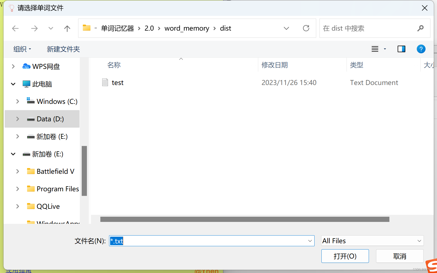The height and width of the screenshot is (273, 437).
Task: Refresh the dist folder view
Action: [x=306, y=28]
